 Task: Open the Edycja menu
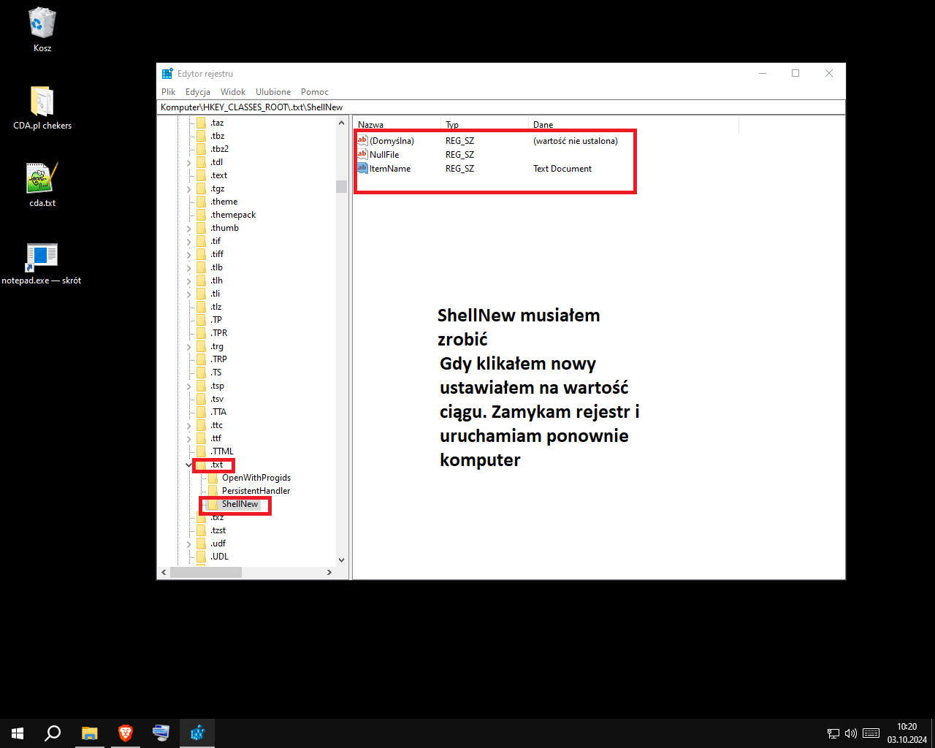(198, 92)
